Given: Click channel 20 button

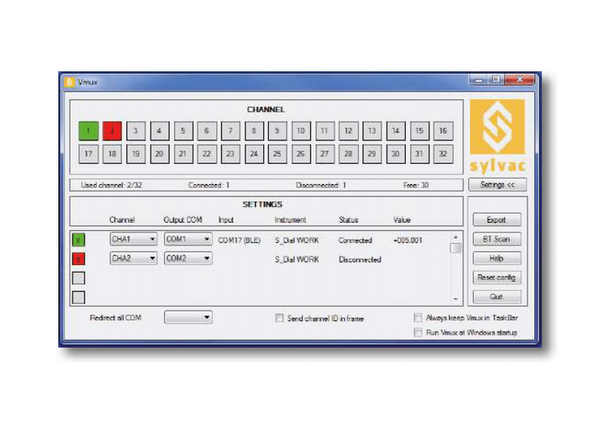Looking at the screenshot, I should click(x=159, y=154).
